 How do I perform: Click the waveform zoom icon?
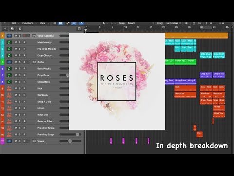point(187,23)
